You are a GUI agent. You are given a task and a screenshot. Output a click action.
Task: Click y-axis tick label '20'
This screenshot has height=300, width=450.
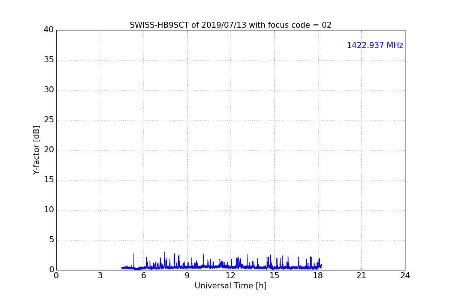pyautogui.click(x=49, y=150)
